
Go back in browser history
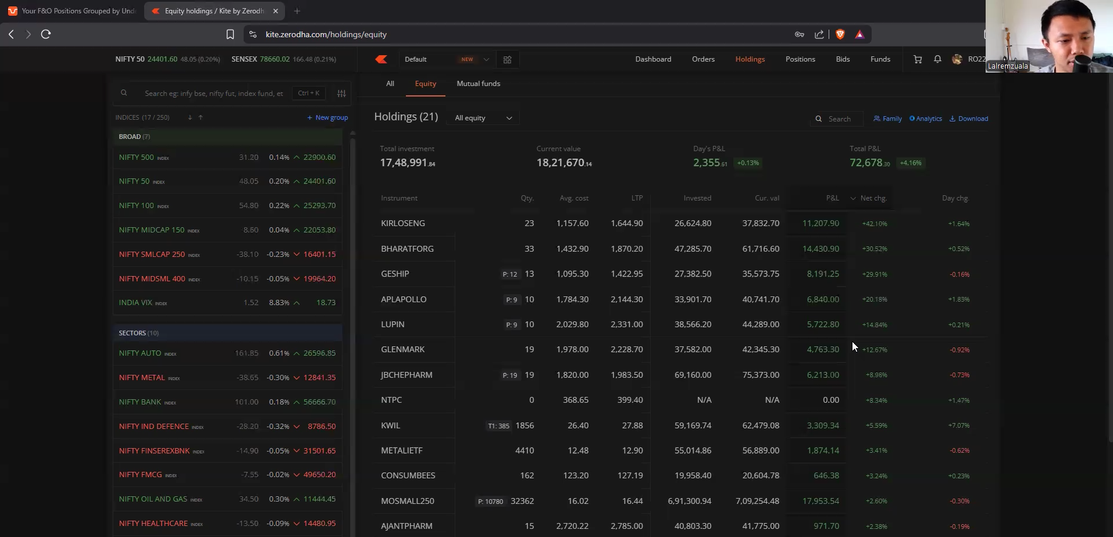pyautogui.click(x=11, y=34)
